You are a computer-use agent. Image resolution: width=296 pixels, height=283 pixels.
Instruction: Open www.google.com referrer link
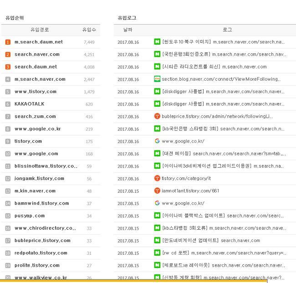coord(36,154)
